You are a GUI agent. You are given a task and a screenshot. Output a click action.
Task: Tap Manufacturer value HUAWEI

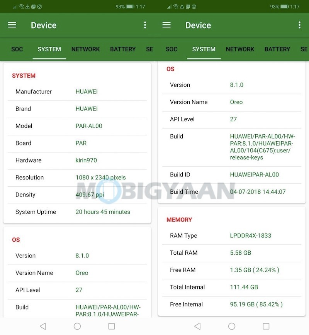click(x=87, y=91)
